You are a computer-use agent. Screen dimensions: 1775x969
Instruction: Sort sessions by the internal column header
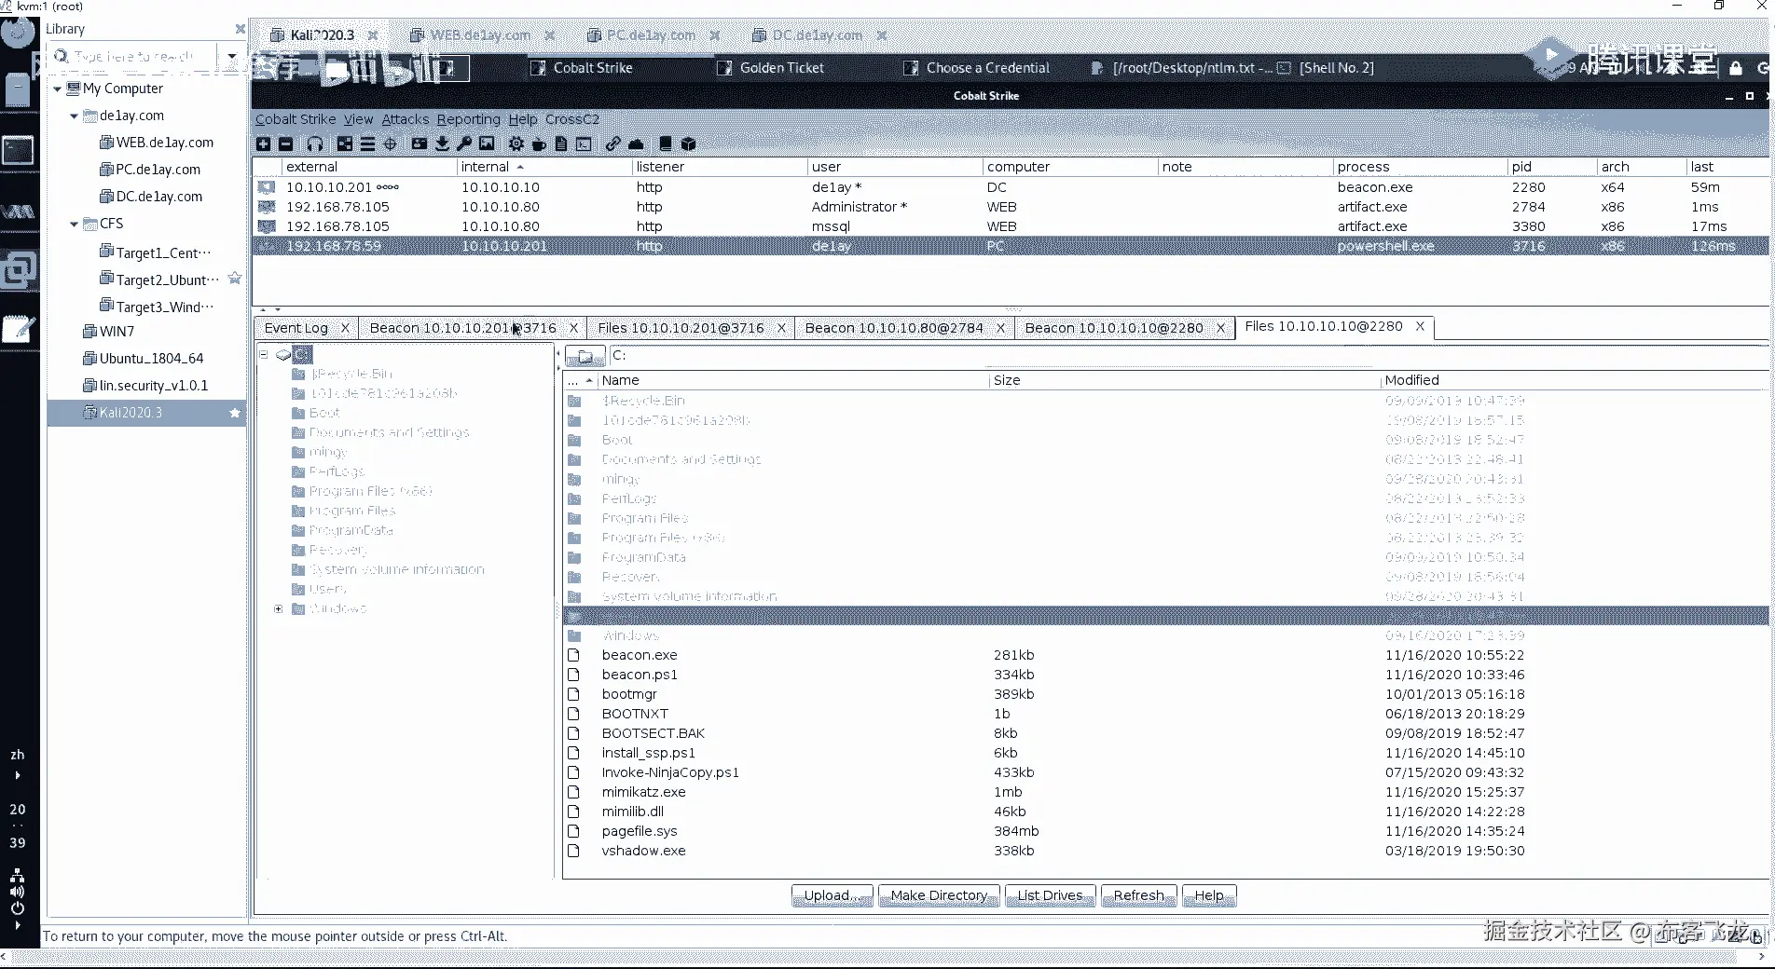click(x=544, y=167)
